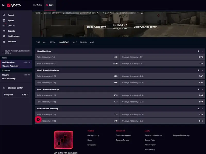Screen dimensions: 206x154
Task: Pick Map 1 Galorys Academy (-3.5) at 2.45
Action: coord(162,121)
